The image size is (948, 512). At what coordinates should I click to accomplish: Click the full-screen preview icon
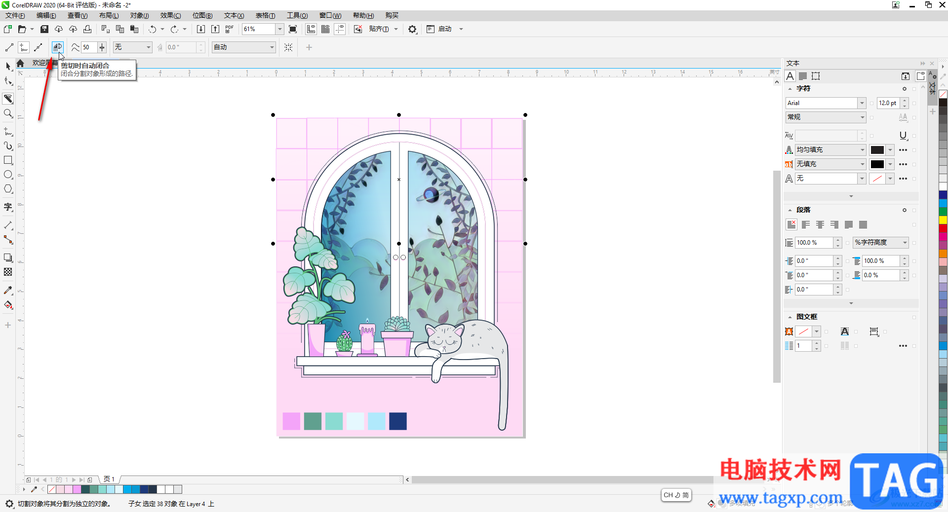pos(293,29)
